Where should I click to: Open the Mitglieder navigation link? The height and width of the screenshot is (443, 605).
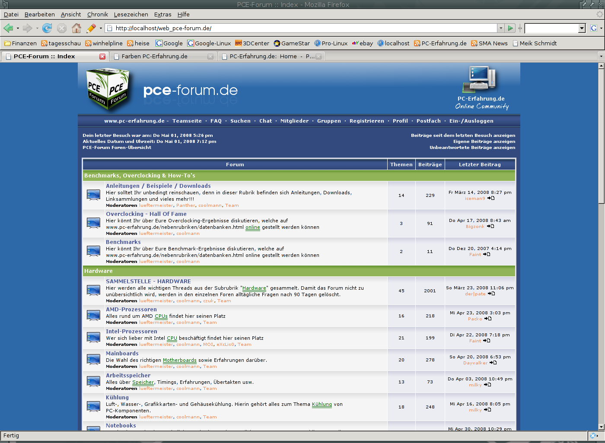pos(295,121)
